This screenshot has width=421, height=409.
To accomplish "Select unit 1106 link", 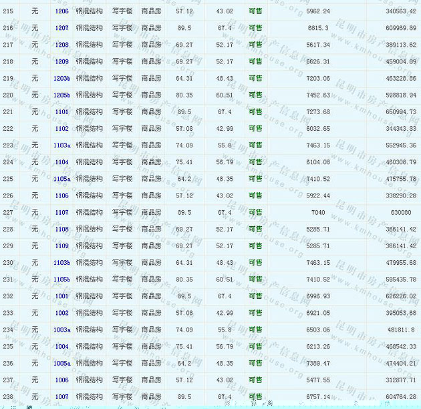I will tap(61, 195).
